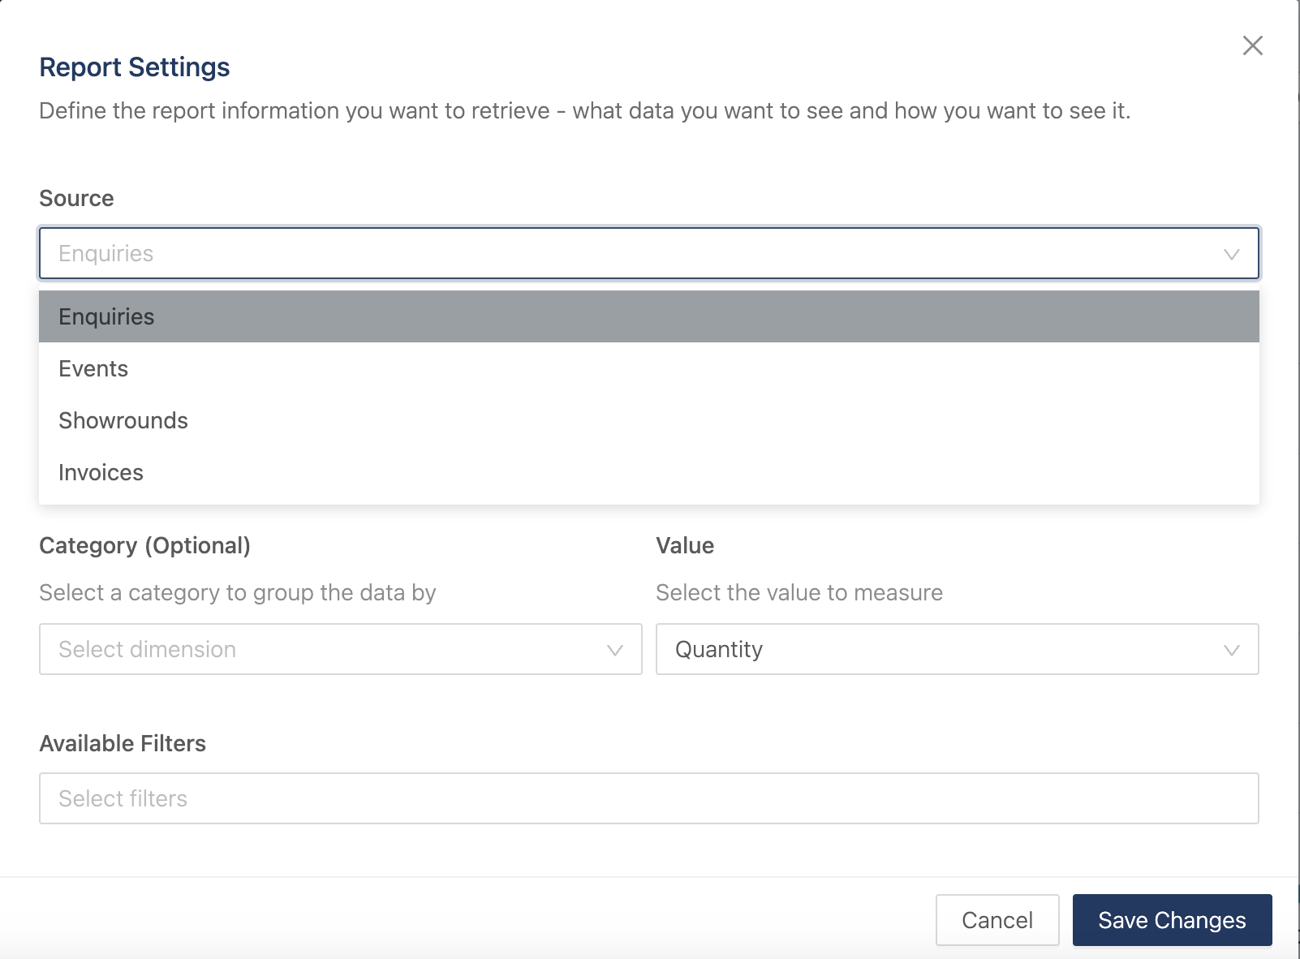
Task: Open the Source dropdown field
Action: coord(649,253)
